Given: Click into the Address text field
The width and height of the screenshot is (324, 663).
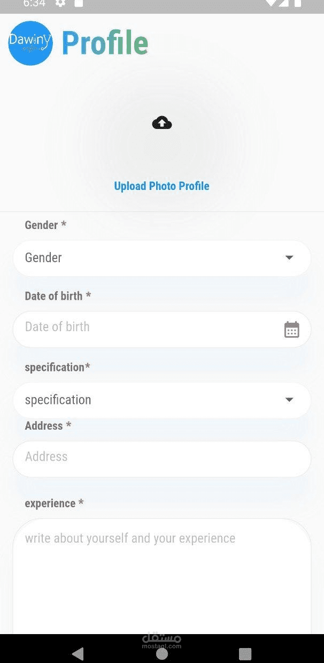Looking at the screenshot, I should (x=161, y=458).
